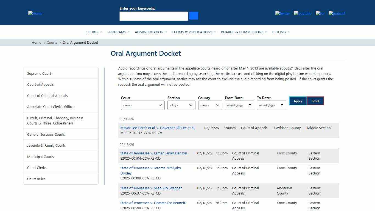The image size is (375, 211).
Task: Click the blue keyword search button
Action: coord(194,16)
